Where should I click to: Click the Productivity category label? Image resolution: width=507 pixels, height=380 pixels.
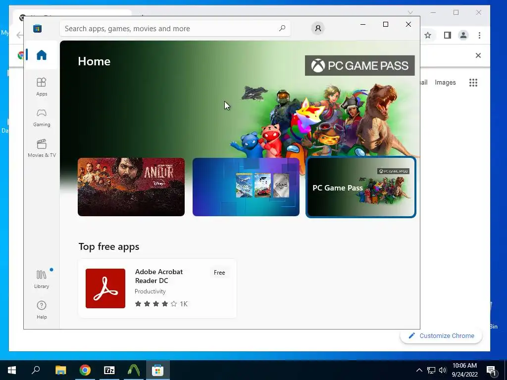[150, 291]
